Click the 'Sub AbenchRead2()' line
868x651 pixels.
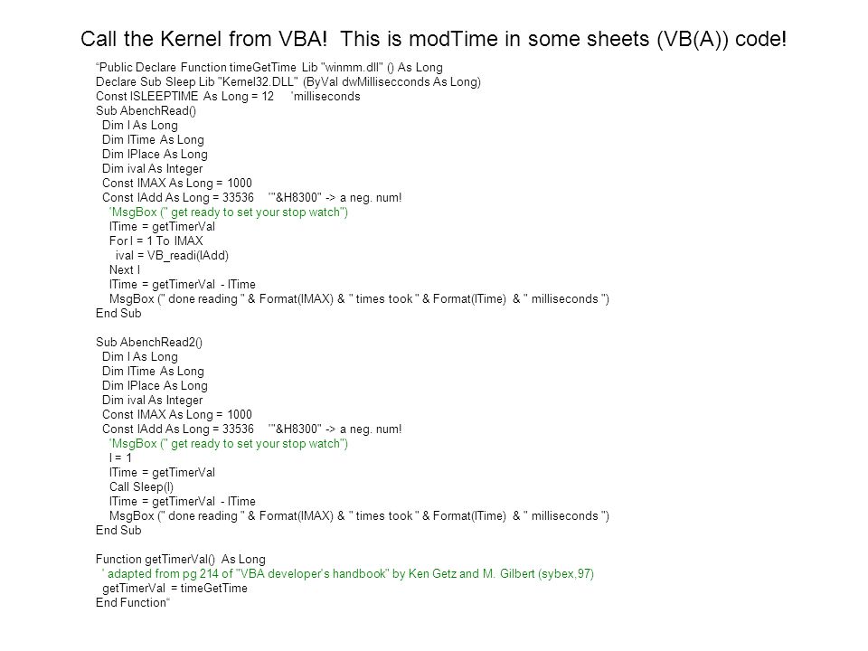coord(149,342)
